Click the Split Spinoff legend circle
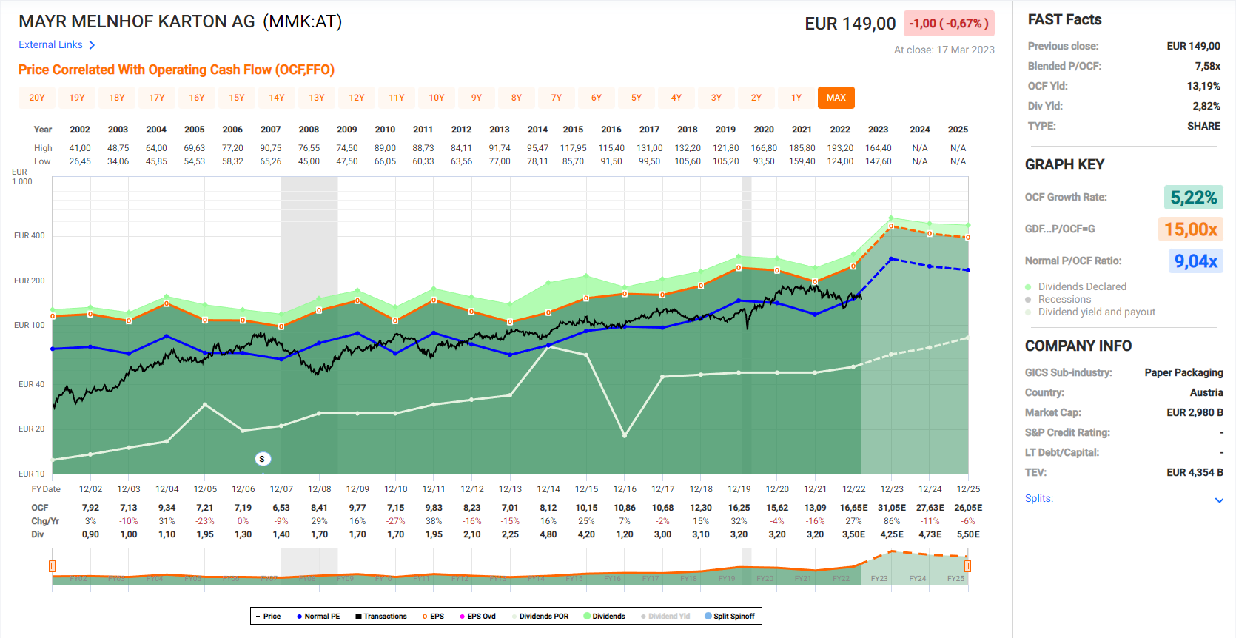 click(708, 617)
